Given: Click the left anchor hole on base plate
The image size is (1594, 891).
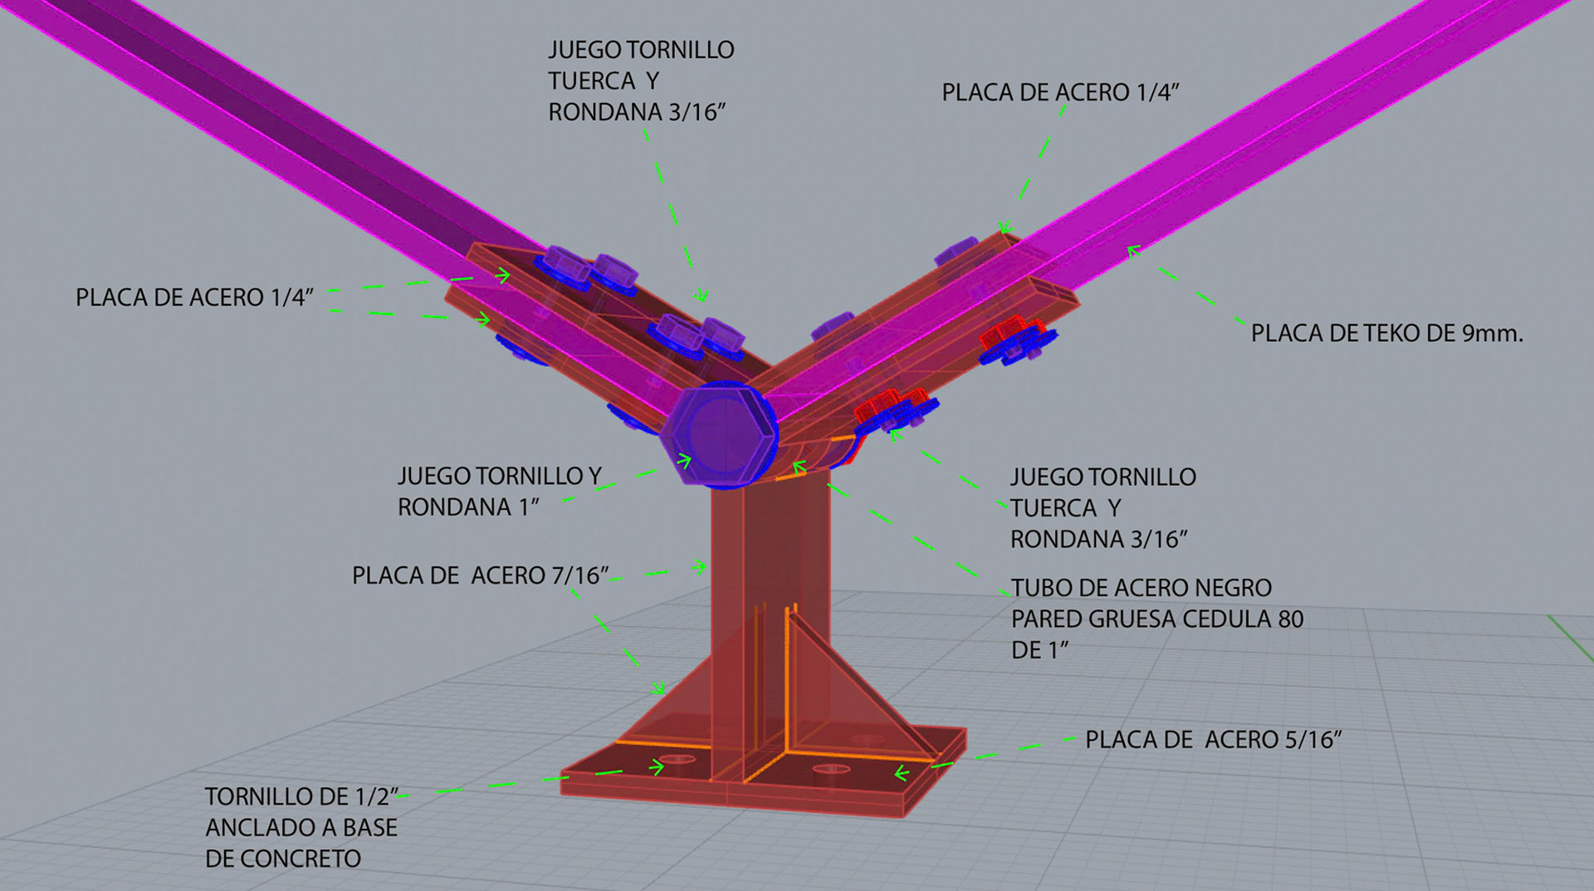Looking at the screenshot, I should point(679,760).
